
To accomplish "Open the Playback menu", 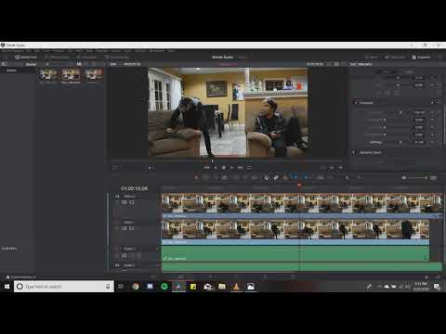I will 102,50.
